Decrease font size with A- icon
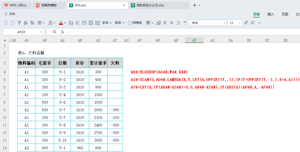 point(253,23)
